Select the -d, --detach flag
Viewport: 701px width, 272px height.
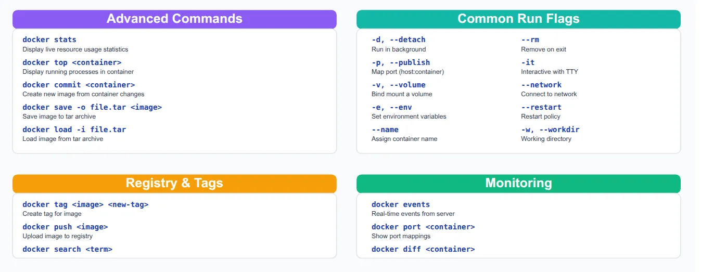[398, 40]
